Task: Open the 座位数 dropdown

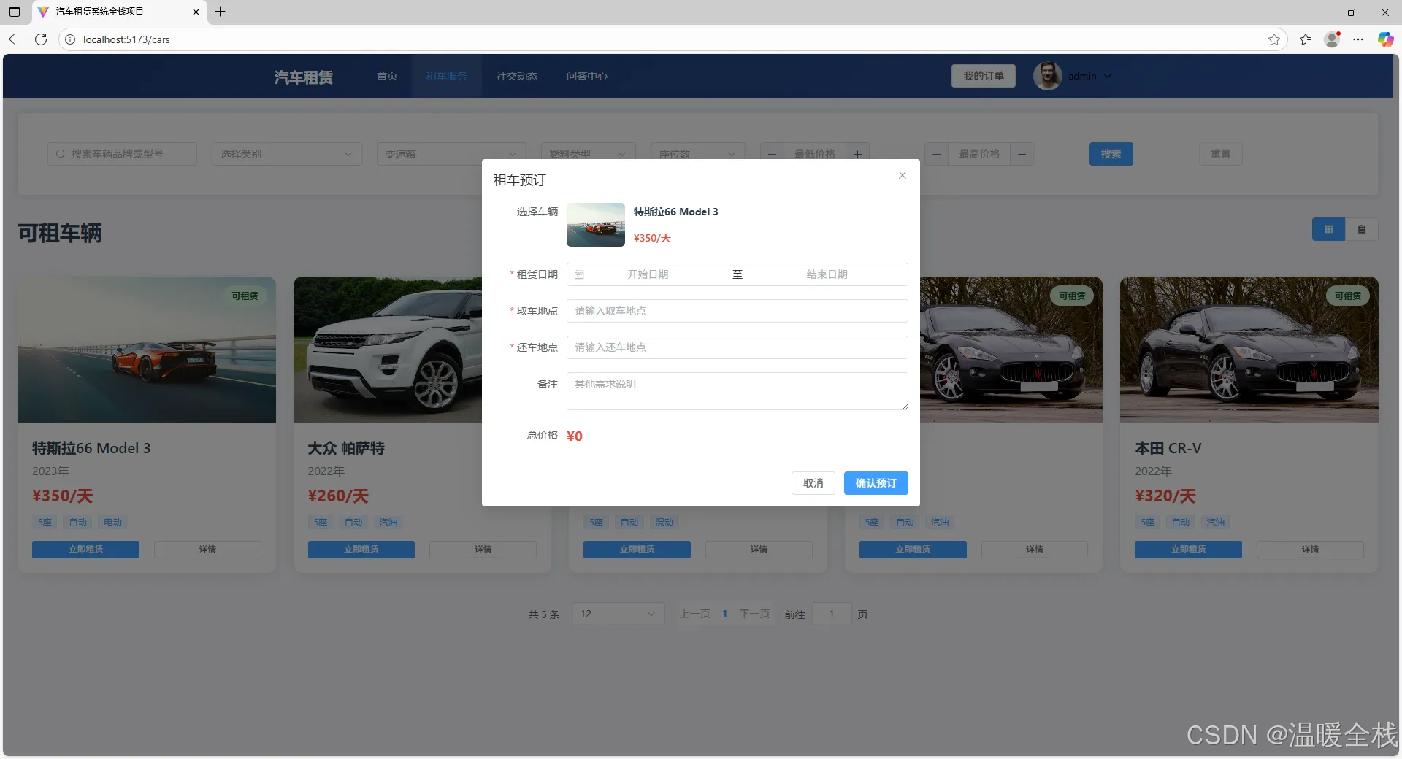Action: pyautogui.click(x=697, y=154)
